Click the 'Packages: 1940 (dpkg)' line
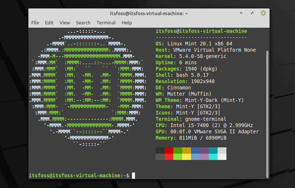 pyautogui.click(x=187, y=69)
